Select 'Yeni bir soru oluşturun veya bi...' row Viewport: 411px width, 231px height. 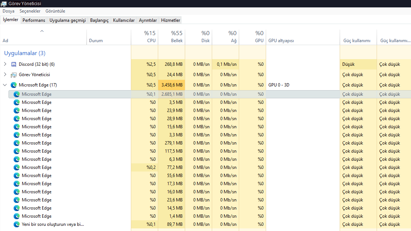[205, 224]
